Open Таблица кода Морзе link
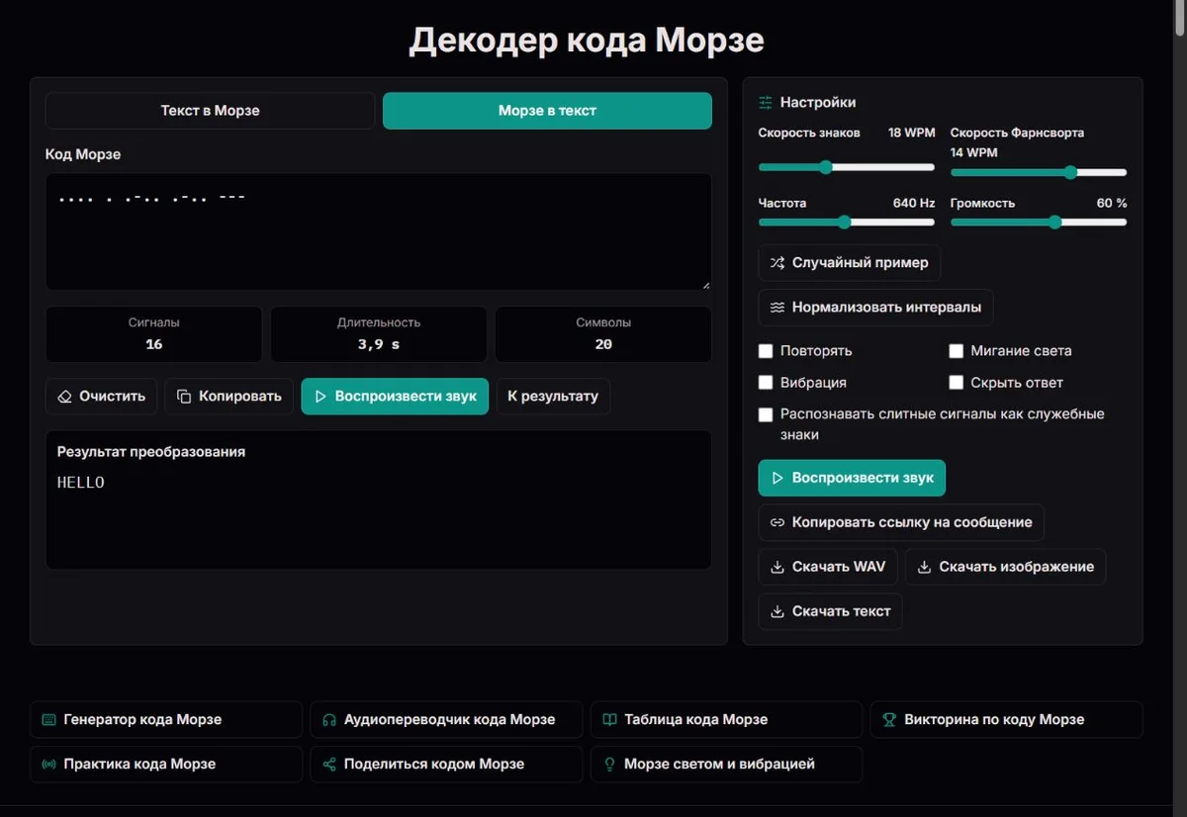 (x=727, y=720)
